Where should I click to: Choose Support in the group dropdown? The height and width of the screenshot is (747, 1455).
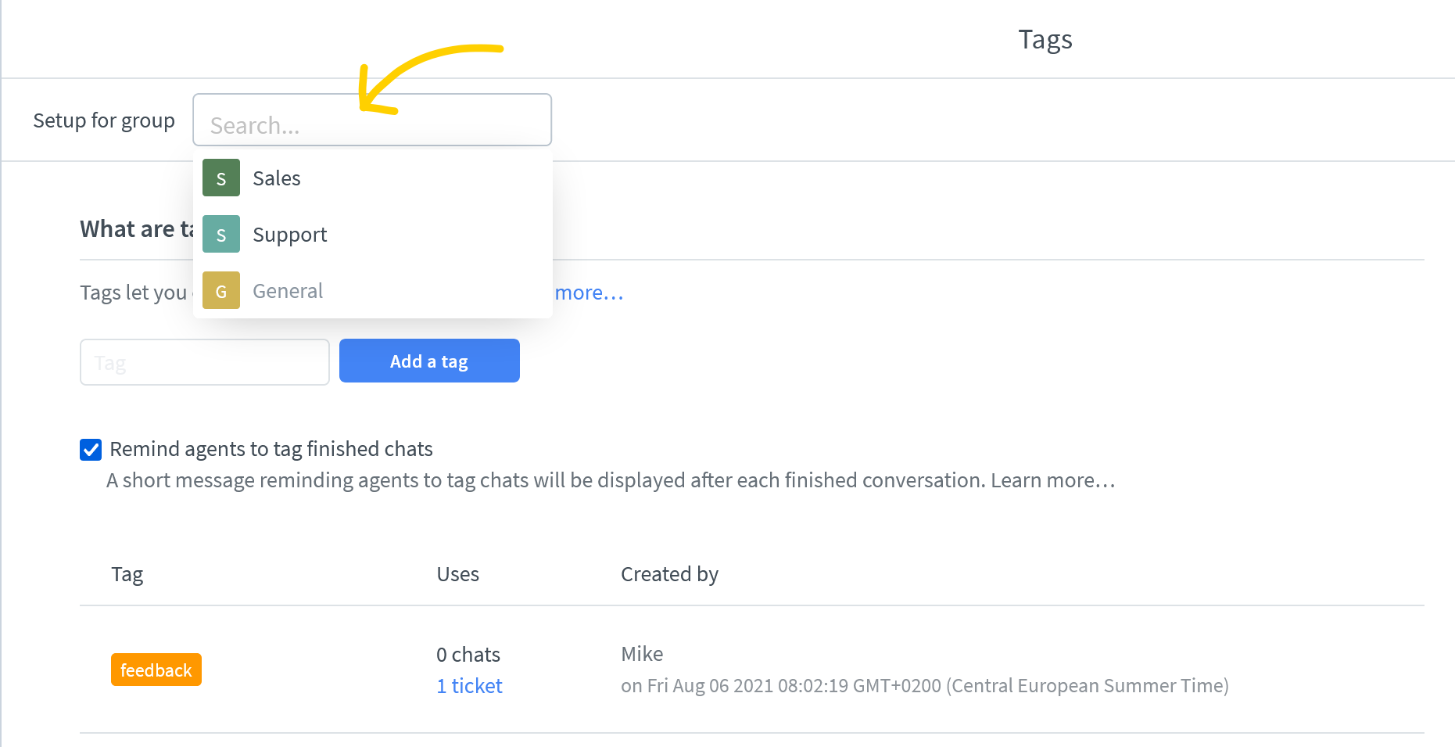pyautogui.click(x=372, y=234)
